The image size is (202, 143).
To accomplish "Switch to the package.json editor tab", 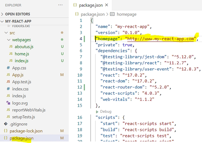I will [91, 5].
